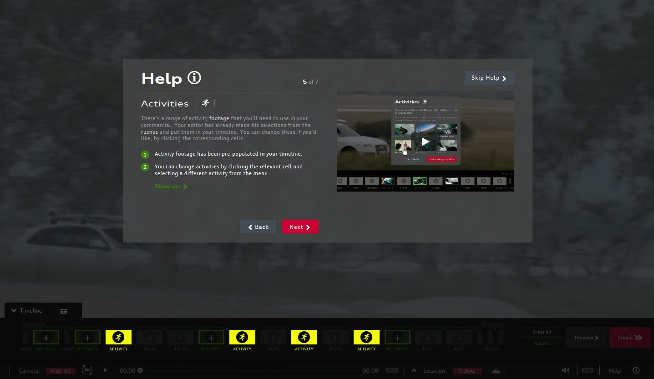Click the playback progress slider handle
The image size is (654, 379).
[140, 370]
